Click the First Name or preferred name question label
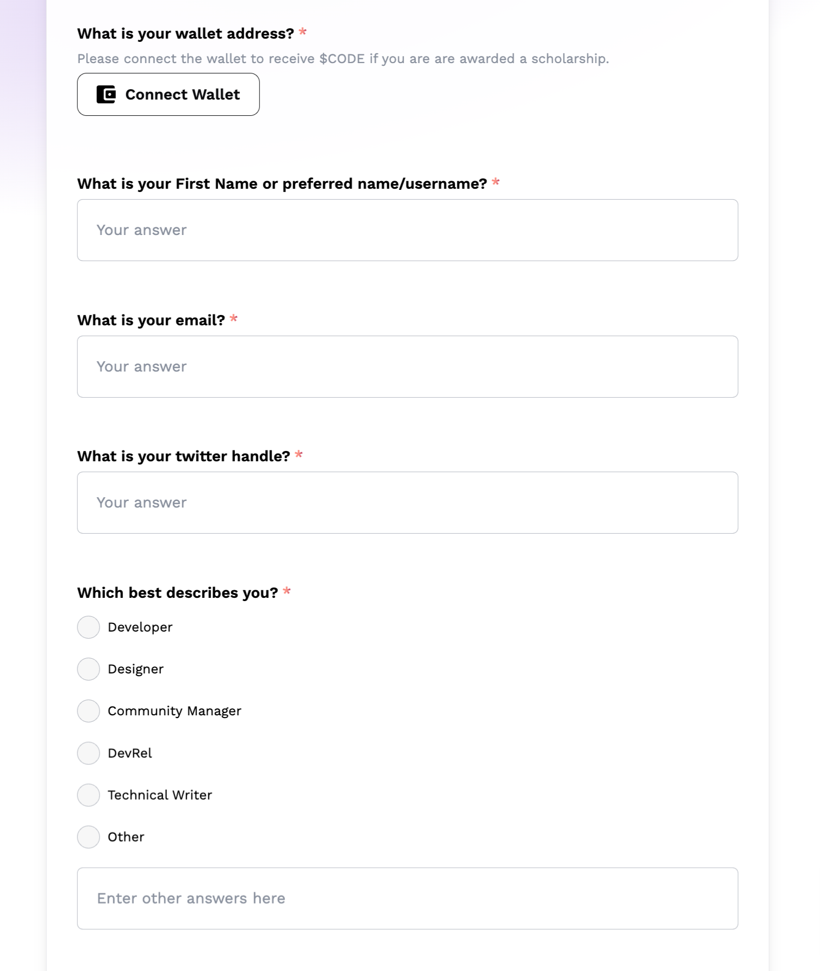Screen dimensions: 820x971 [x=282, y=184]
